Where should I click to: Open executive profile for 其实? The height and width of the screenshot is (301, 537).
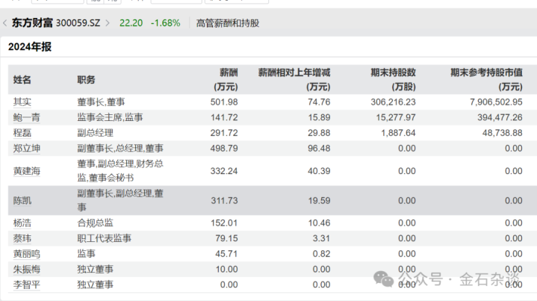coord(22,102)
